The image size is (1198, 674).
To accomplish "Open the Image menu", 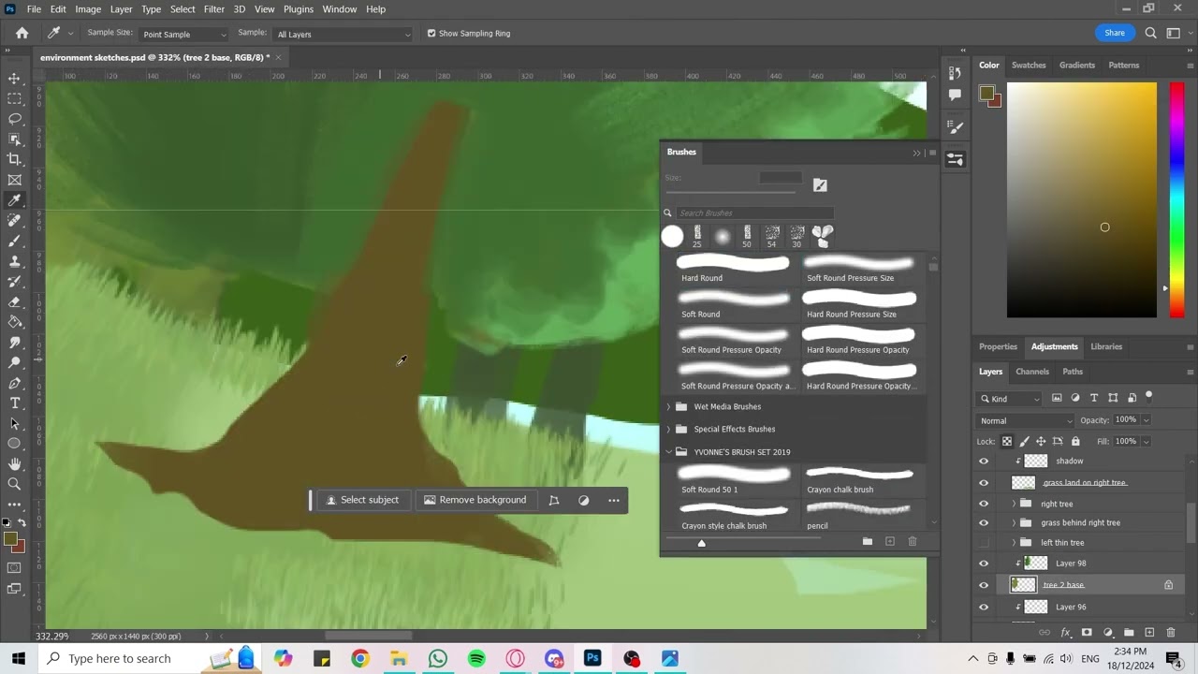I will (x=88, y=9).
